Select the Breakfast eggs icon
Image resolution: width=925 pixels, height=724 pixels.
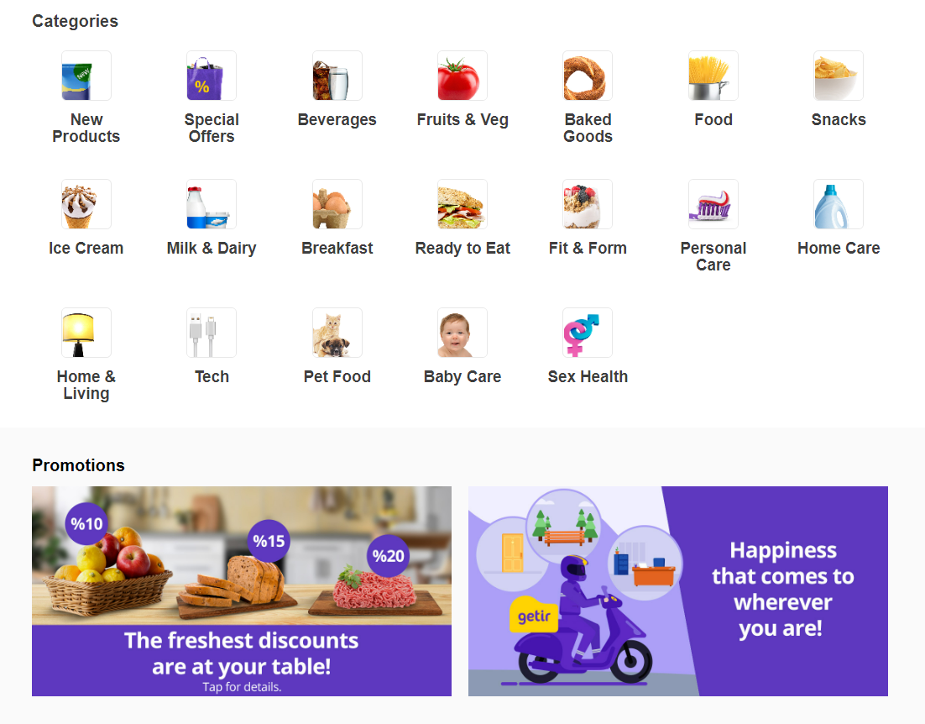click(x=337, y=204)
